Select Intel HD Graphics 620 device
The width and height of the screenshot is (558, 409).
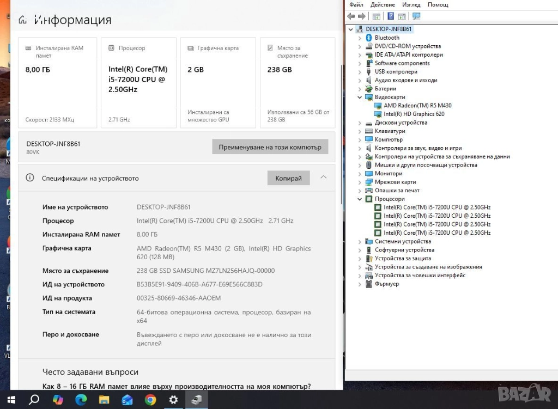[x=414, y=114]
